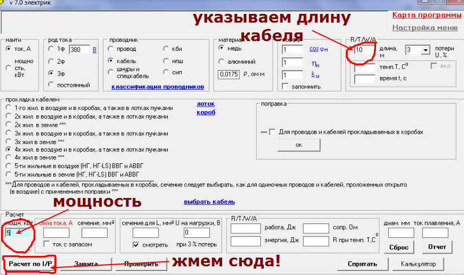Select 'медь' material
464x275 pixels.
(x=221, y=48)
